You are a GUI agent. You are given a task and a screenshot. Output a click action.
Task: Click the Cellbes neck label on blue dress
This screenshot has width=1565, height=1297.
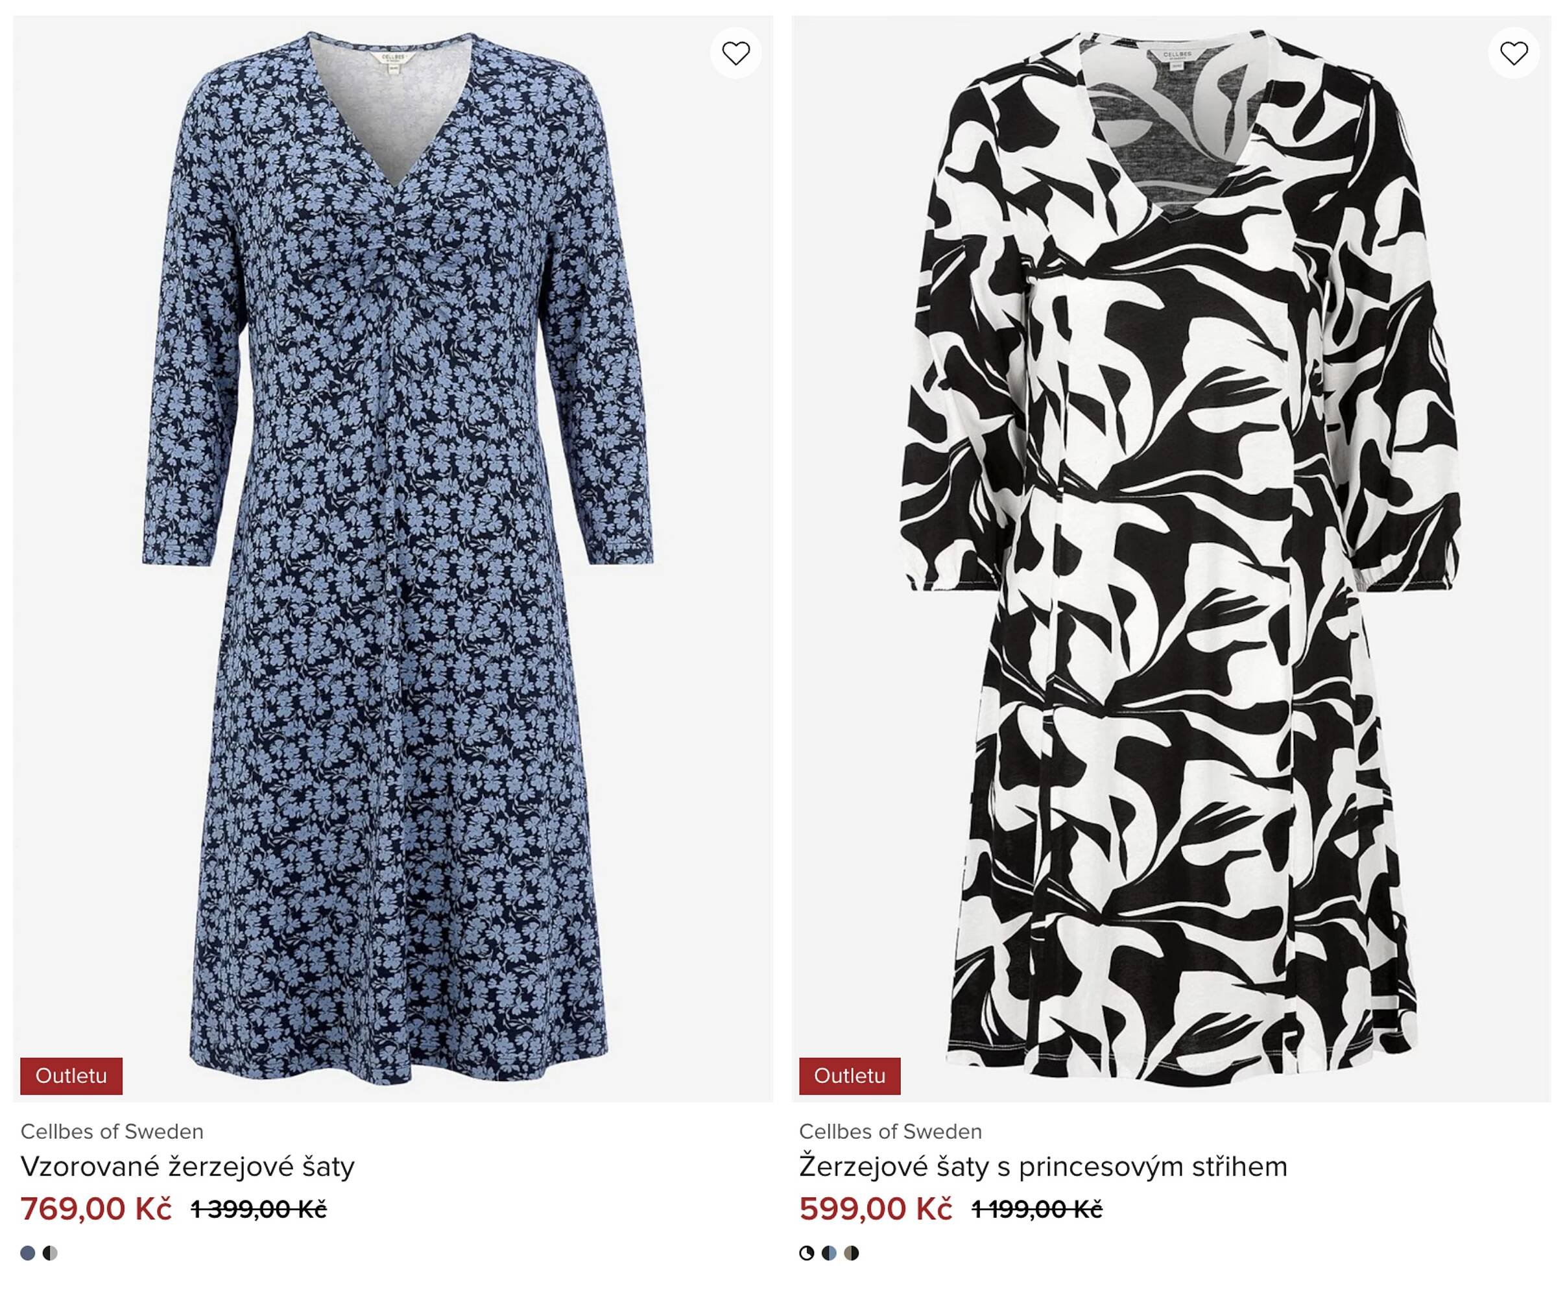coord(391,60)
